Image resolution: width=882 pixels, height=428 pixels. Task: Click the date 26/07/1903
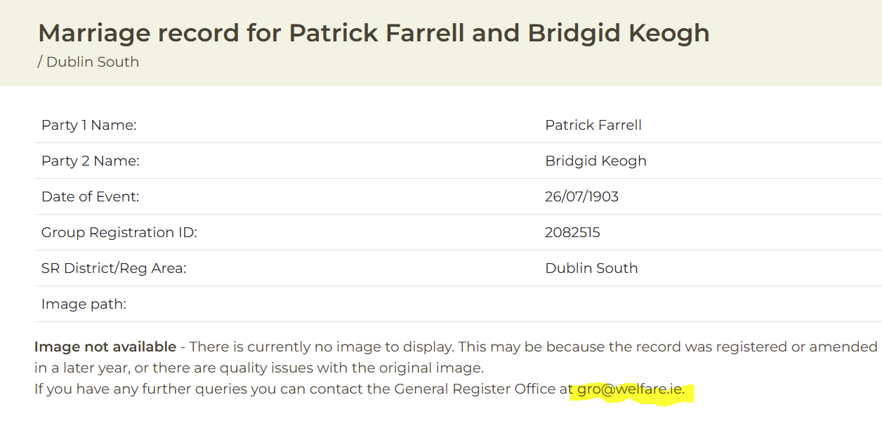pyautogui.click(x=581, y=196)
